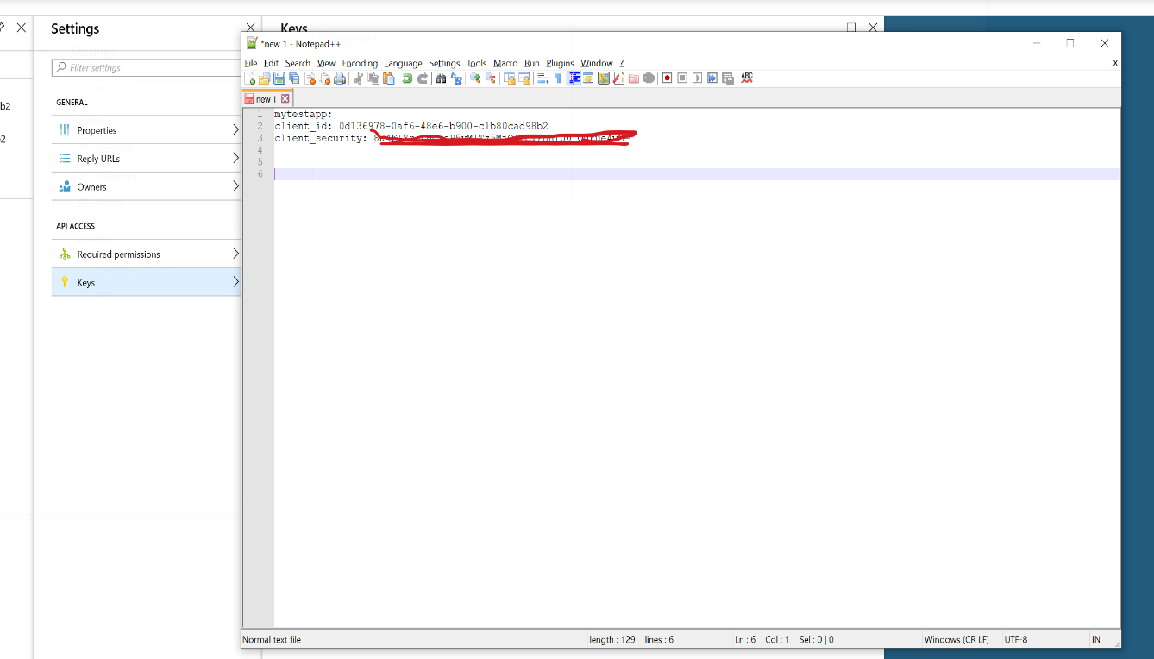The height and width of the screenshot is (659, 1154).
Task: Close the 'new 1' tab using its red X
Action: (285, 99)
